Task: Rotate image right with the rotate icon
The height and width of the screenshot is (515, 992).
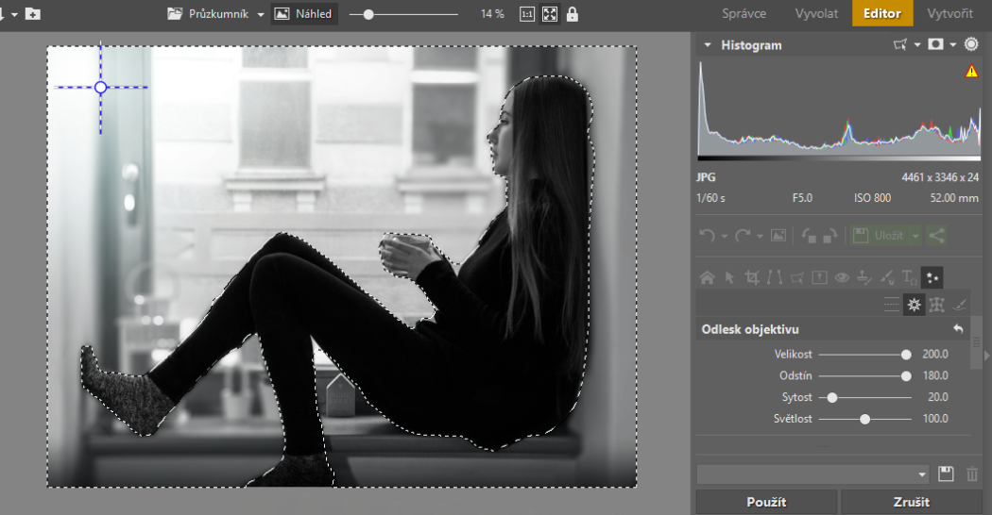Action: [830, 236]
